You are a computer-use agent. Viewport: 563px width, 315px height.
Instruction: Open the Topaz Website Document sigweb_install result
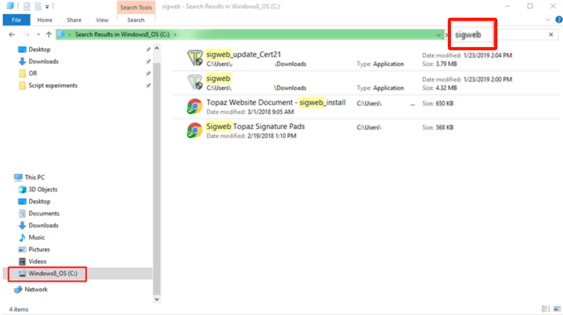(x=276, y=103)
